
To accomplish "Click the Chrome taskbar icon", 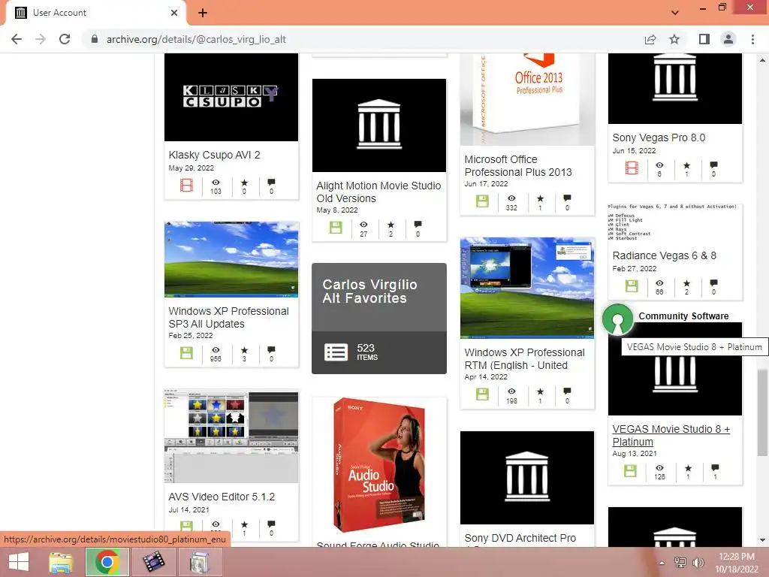I will pyautogui.click(x=107, y=562).
